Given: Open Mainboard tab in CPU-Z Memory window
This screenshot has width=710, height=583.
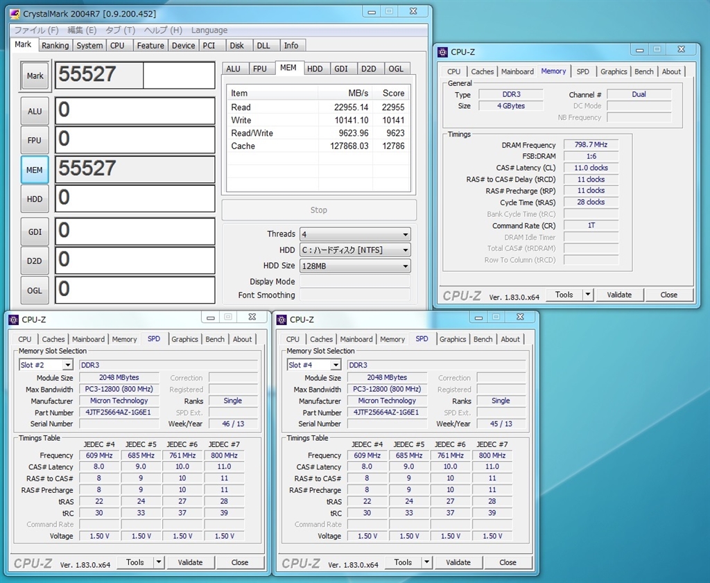Looking at the screenshot, I should click(517, 71).
